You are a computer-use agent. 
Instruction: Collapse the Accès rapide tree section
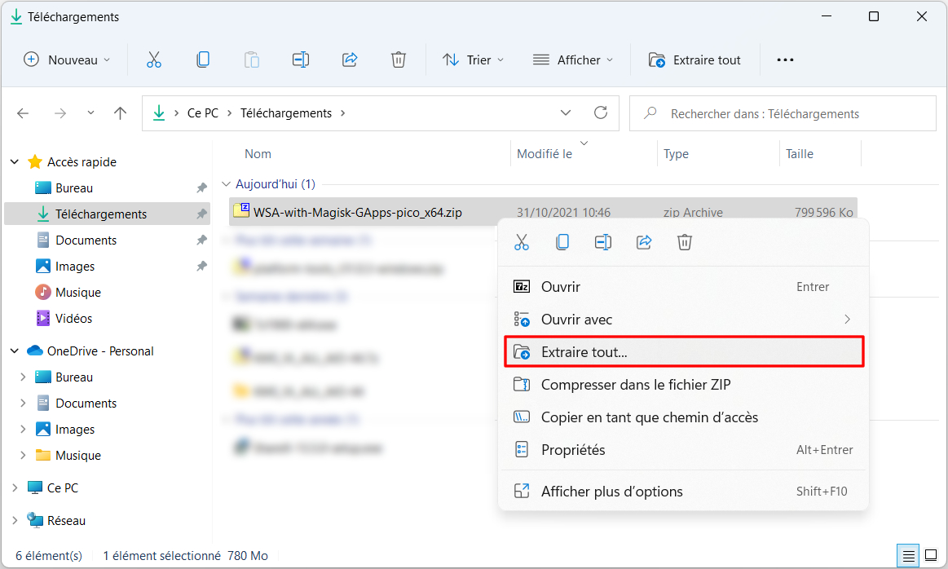point(15,162)
